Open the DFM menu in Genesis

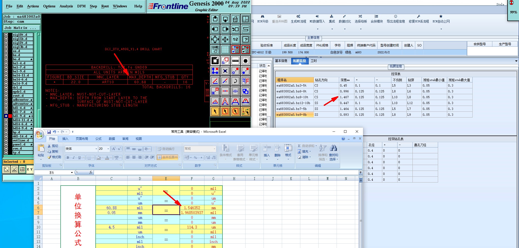tap(81, 6)
